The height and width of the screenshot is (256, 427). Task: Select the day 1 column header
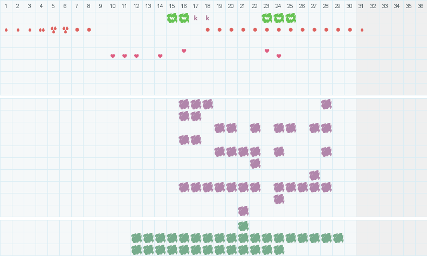coord(6,6)
